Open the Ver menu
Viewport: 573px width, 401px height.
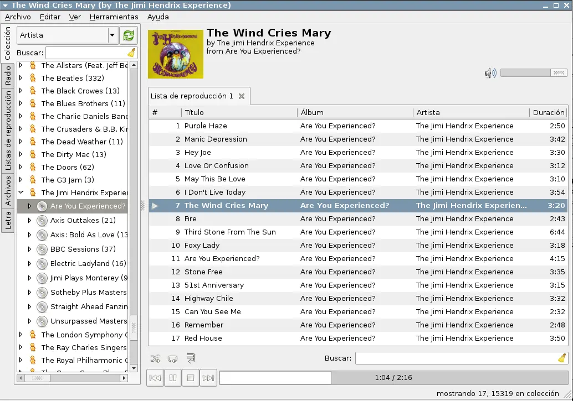[x=75, y=17]
